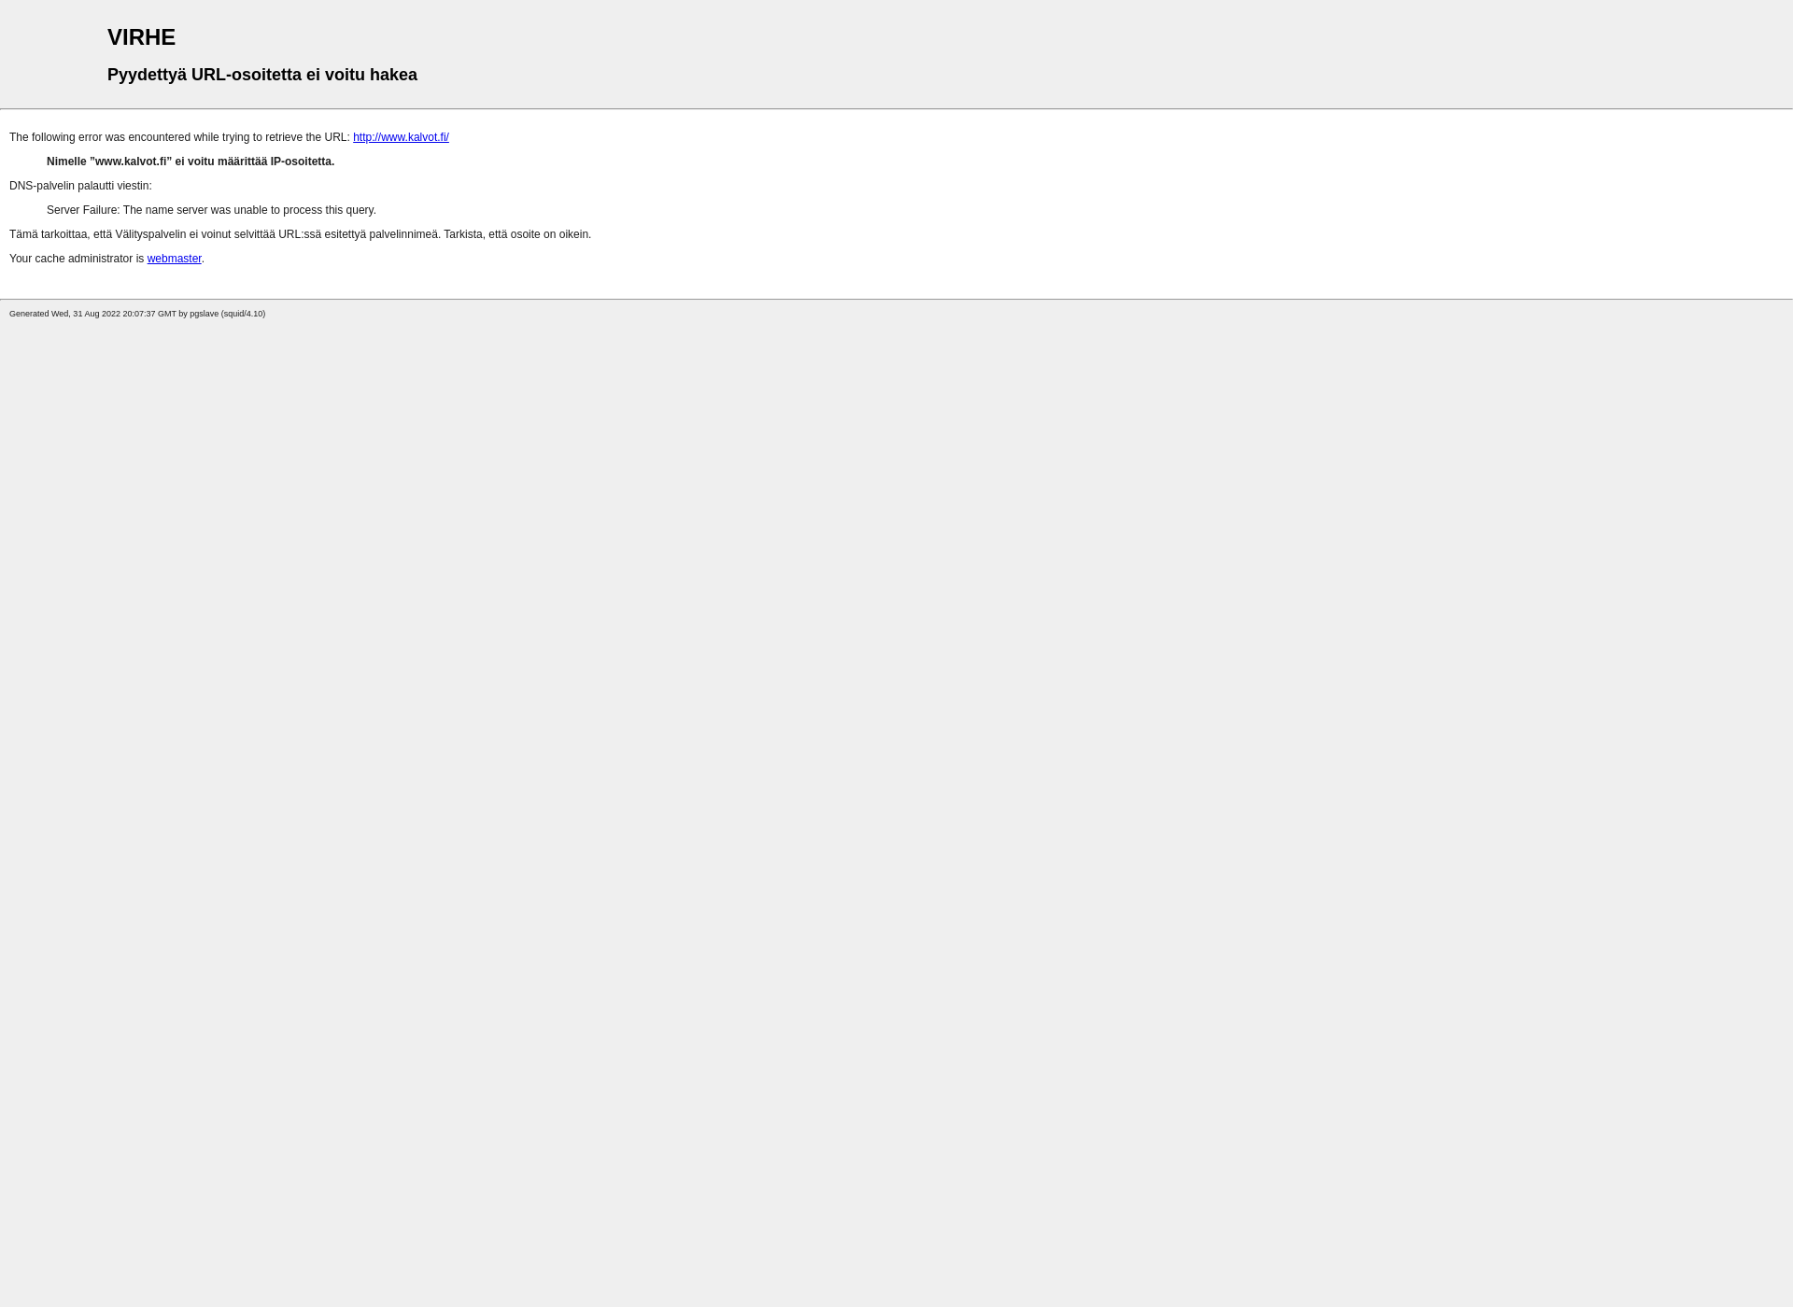1793x1307 pixels.
Task: View the generated timestamp footer
Action: pyautogui.click(x=136, y=313)
